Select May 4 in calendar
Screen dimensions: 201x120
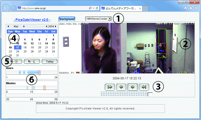click(x=25, y=39)
